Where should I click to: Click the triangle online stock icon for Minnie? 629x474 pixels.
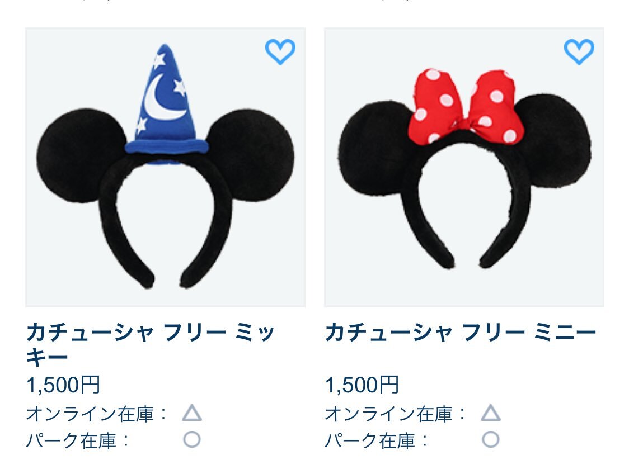[491, 413]
